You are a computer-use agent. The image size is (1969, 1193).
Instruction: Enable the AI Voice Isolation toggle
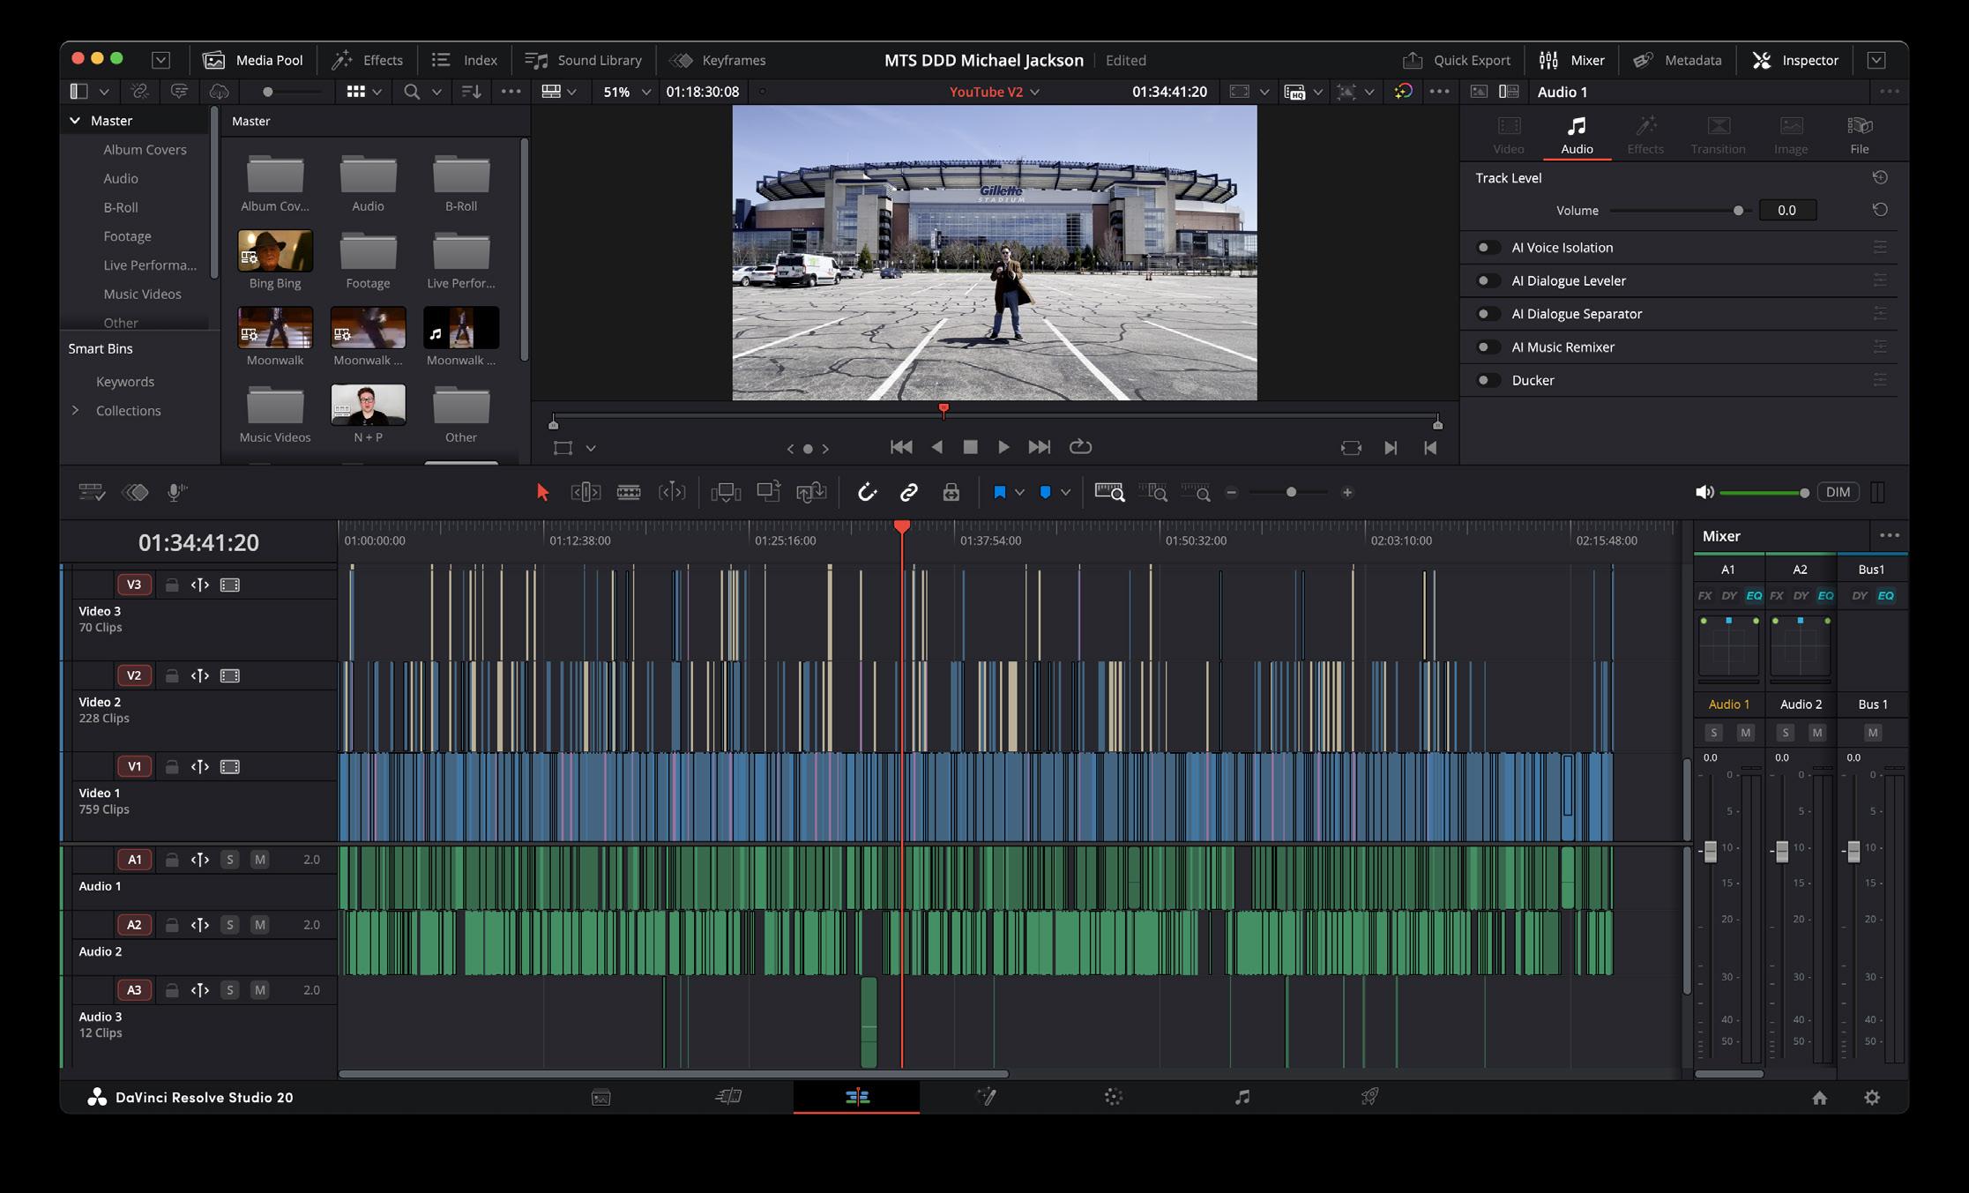[x=1488, y=248]
